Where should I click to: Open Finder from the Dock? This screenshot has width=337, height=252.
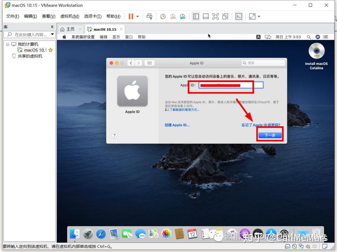click(x=75, y=234)
